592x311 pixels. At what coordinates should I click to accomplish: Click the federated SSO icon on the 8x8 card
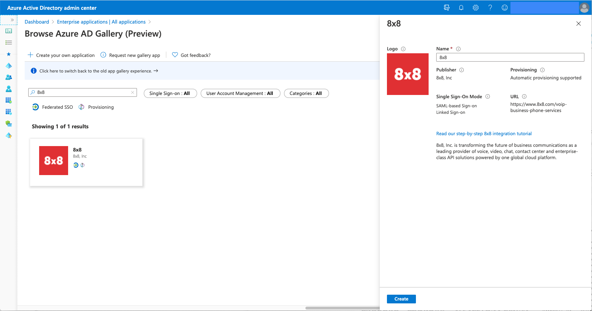[x=76, y=165]
